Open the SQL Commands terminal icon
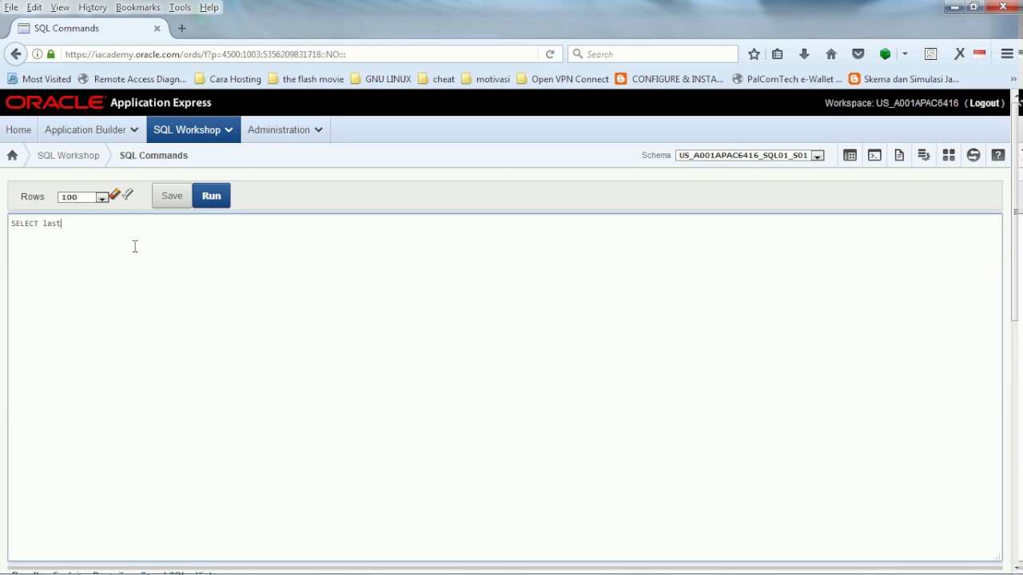The image size is (1023, 575). [874, 155]
